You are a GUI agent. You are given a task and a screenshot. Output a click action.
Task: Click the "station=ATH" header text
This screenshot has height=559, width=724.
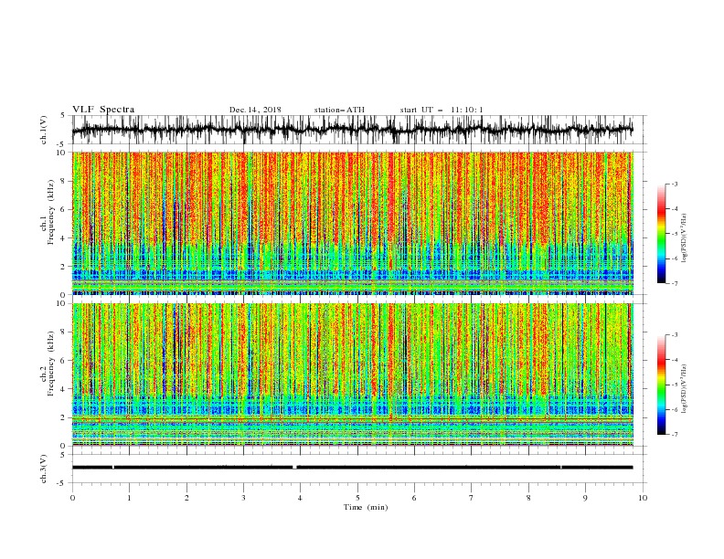[x=339, y=110]
